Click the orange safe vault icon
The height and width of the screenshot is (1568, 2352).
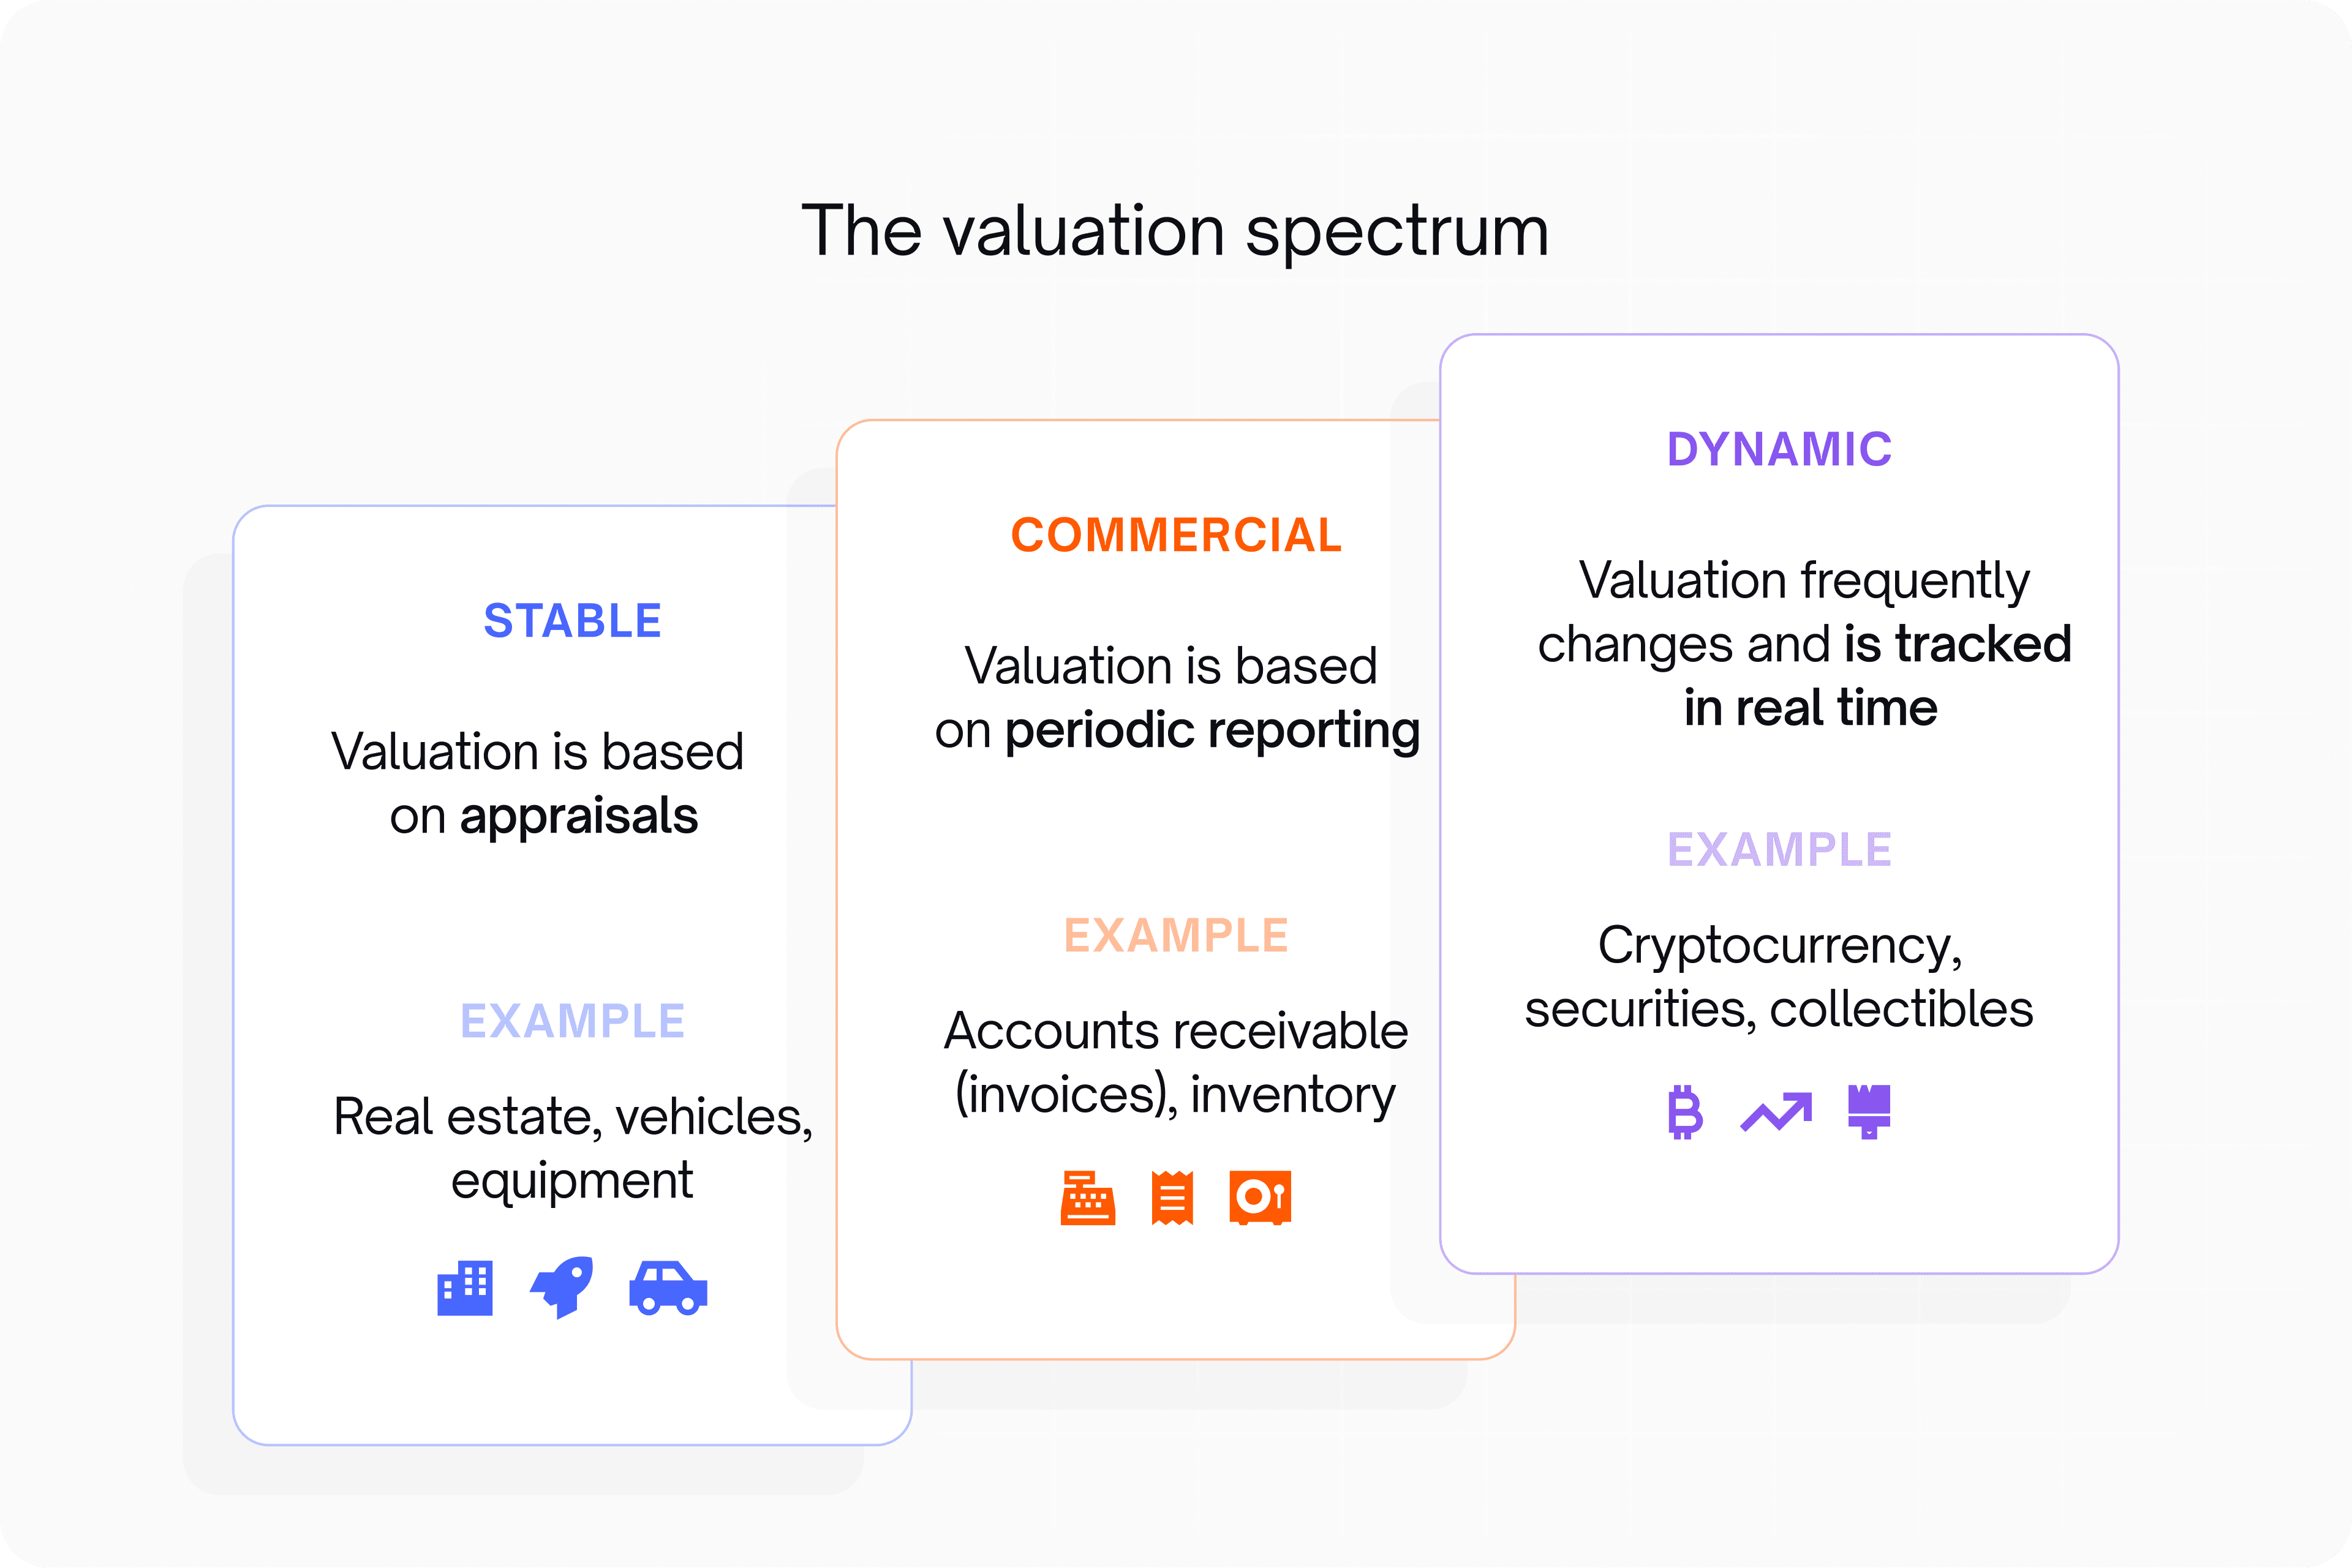[1261, 1197]
